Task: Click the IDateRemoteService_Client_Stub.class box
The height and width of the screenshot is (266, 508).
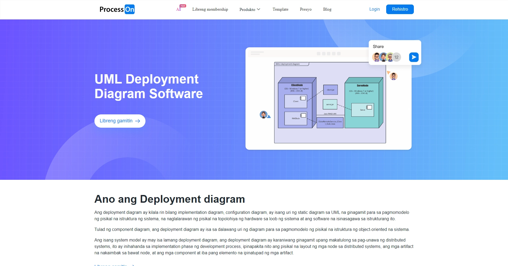Action: [330, 123]
